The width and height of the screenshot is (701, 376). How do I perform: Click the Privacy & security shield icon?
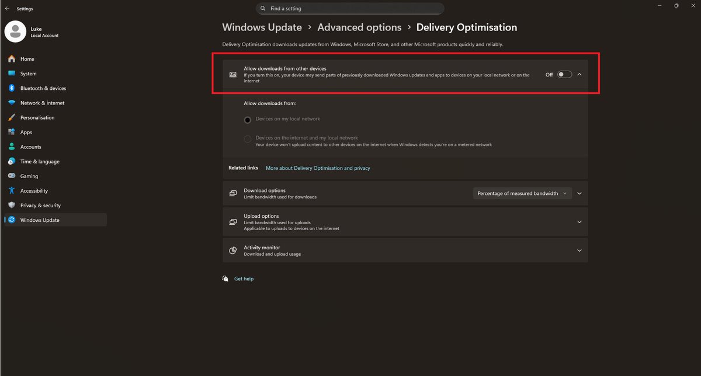coord(12,205)
